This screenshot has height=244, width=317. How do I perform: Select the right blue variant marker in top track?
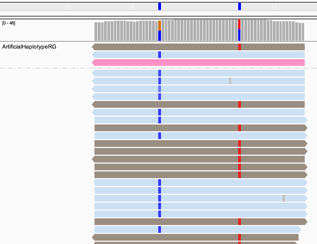pyautogui.click(x=240, y=6)
